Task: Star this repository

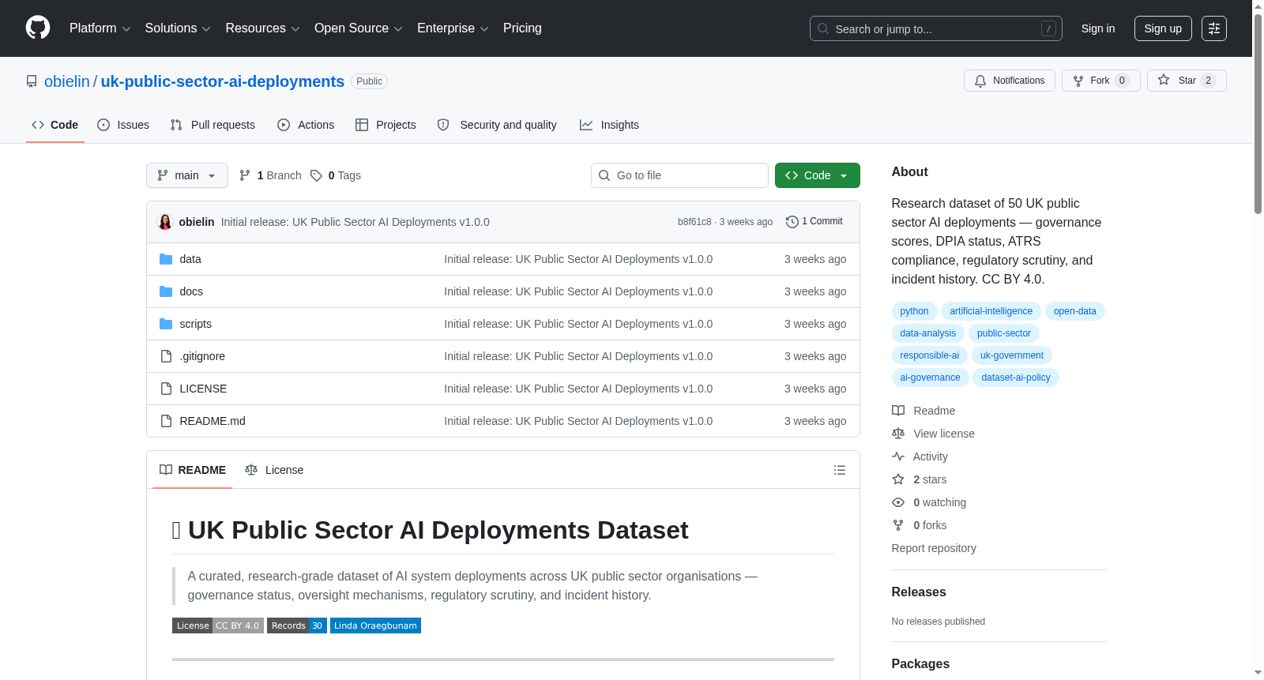Action: 1187,81
